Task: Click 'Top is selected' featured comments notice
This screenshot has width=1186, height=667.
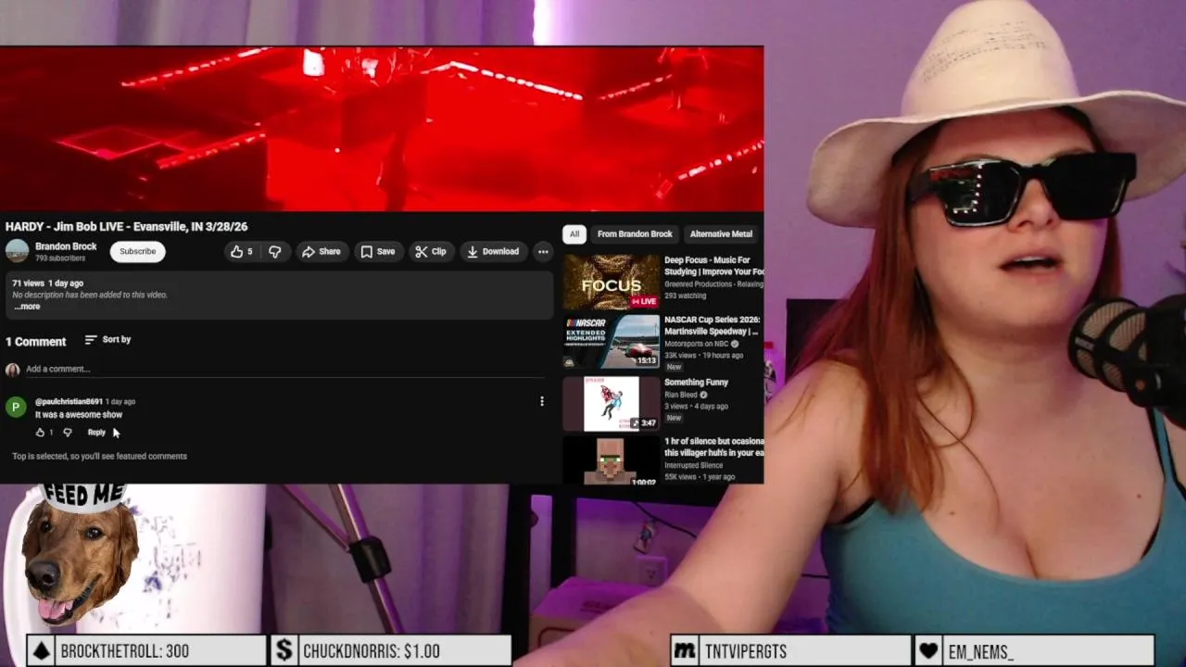Action: pyautogui.click(x=99, y=456)
